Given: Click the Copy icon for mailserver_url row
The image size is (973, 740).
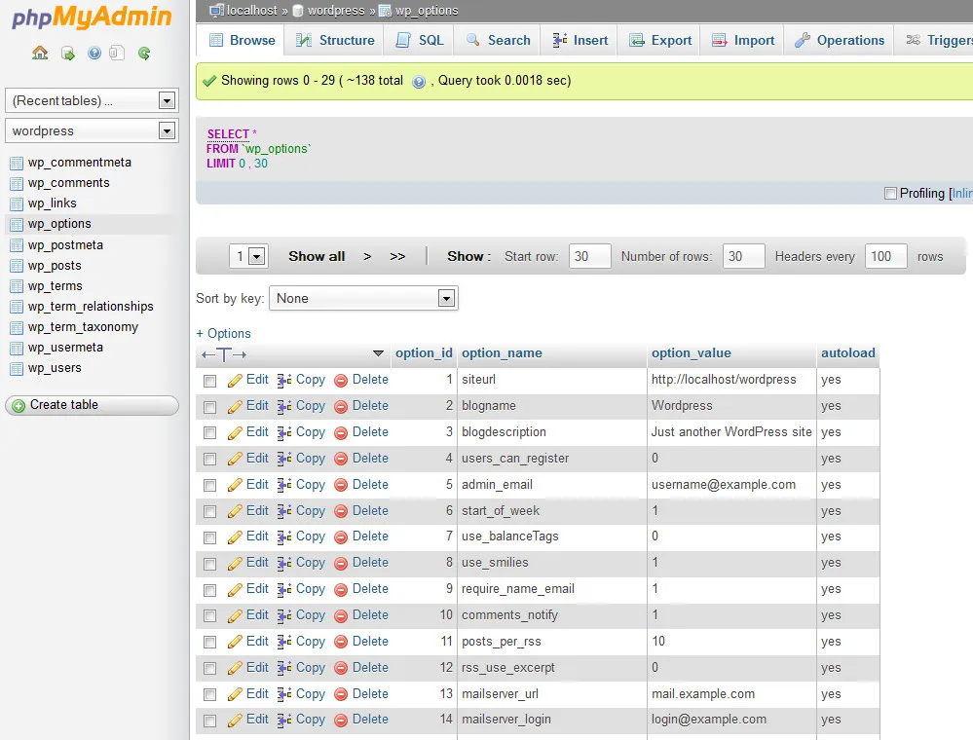Looking at the screenshot, I should click(284, 694).
